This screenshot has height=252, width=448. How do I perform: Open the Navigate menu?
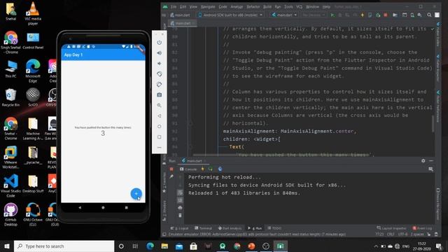click(x=208, y=7)
